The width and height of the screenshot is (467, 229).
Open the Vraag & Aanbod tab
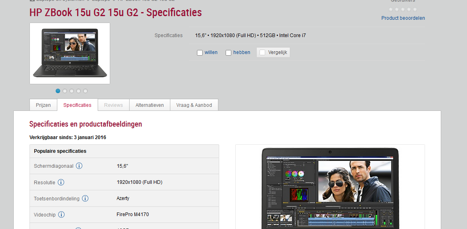194,105
